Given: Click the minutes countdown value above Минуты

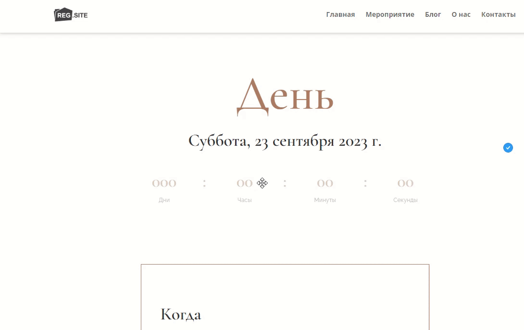Looking at the screenshot, I should click(325, 183).
